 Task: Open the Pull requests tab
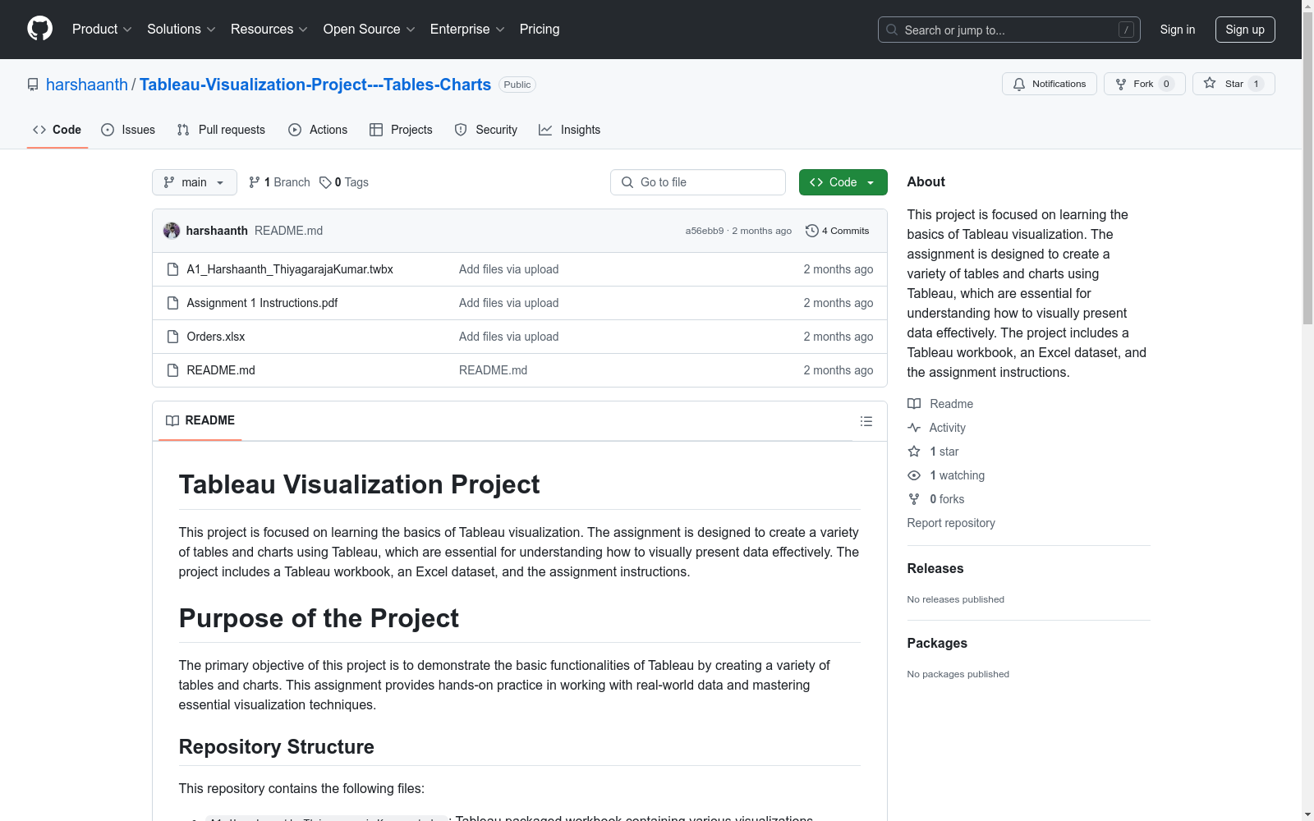[221, 130]
